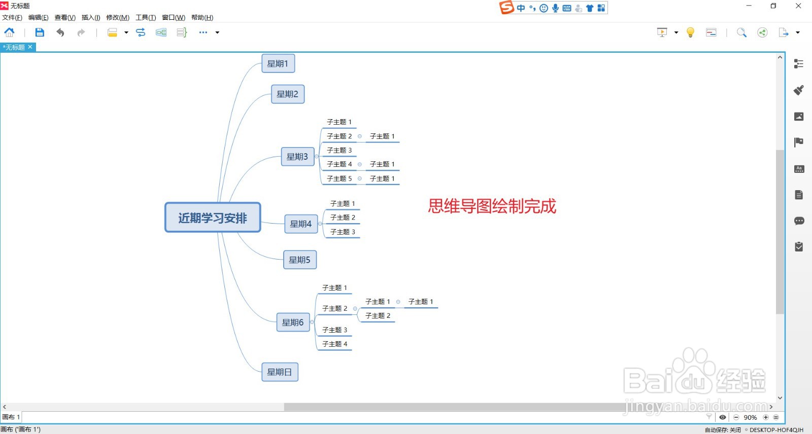Image resolution: width=812 pixels, height=434 pixels.
Task: Add a boundary around topics
Action: 161,32
